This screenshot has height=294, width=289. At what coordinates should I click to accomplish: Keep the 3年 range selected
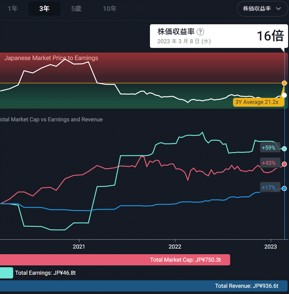[44, 8]
